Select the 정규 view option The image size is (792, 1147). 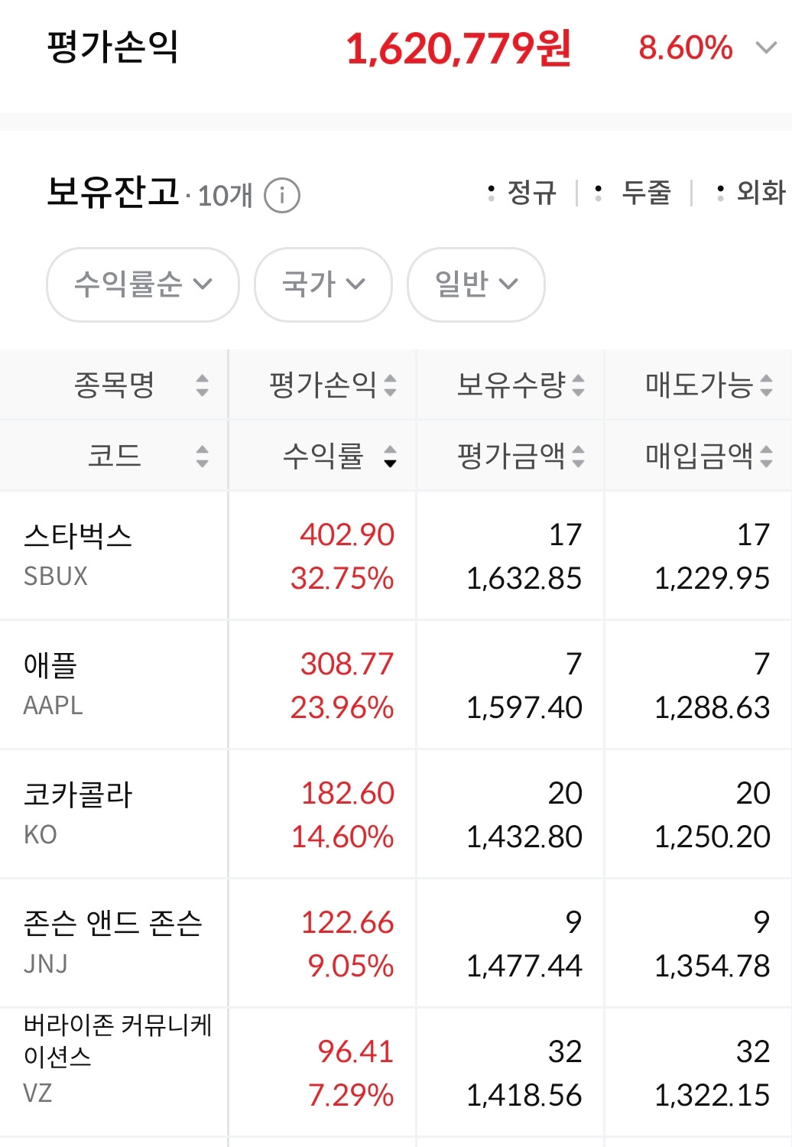[x=523, y=193]
